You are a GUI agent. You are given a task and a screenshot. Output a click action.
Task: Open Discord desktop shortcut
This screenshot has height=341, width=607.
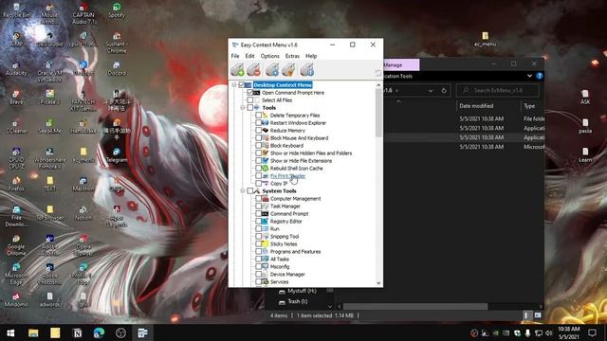[117, 68]
